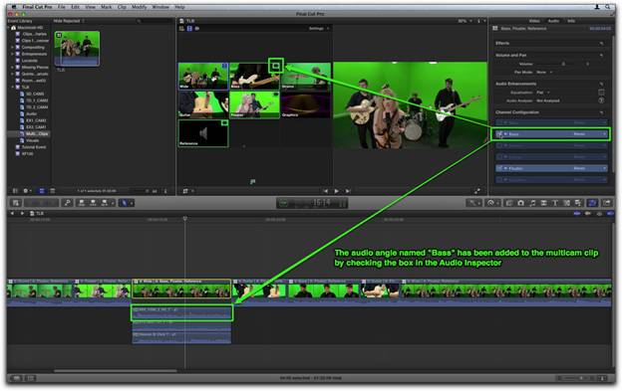Hide the Event Library pane button
This screenshot has width=622, height=391.
(15, 191)
